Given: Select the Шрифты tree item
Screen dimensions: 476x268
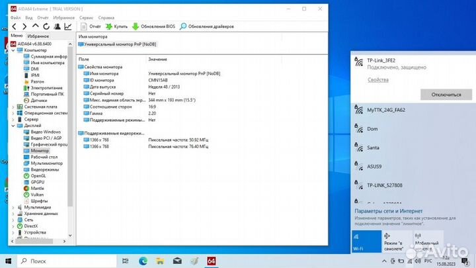Looking at the screenshot, I should coord(36,201).
